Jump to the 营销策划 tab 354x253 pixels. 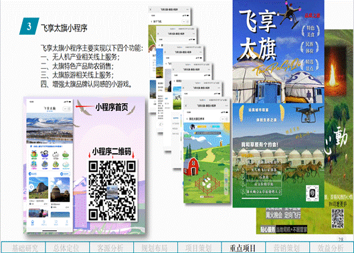[x=287, y=248]
